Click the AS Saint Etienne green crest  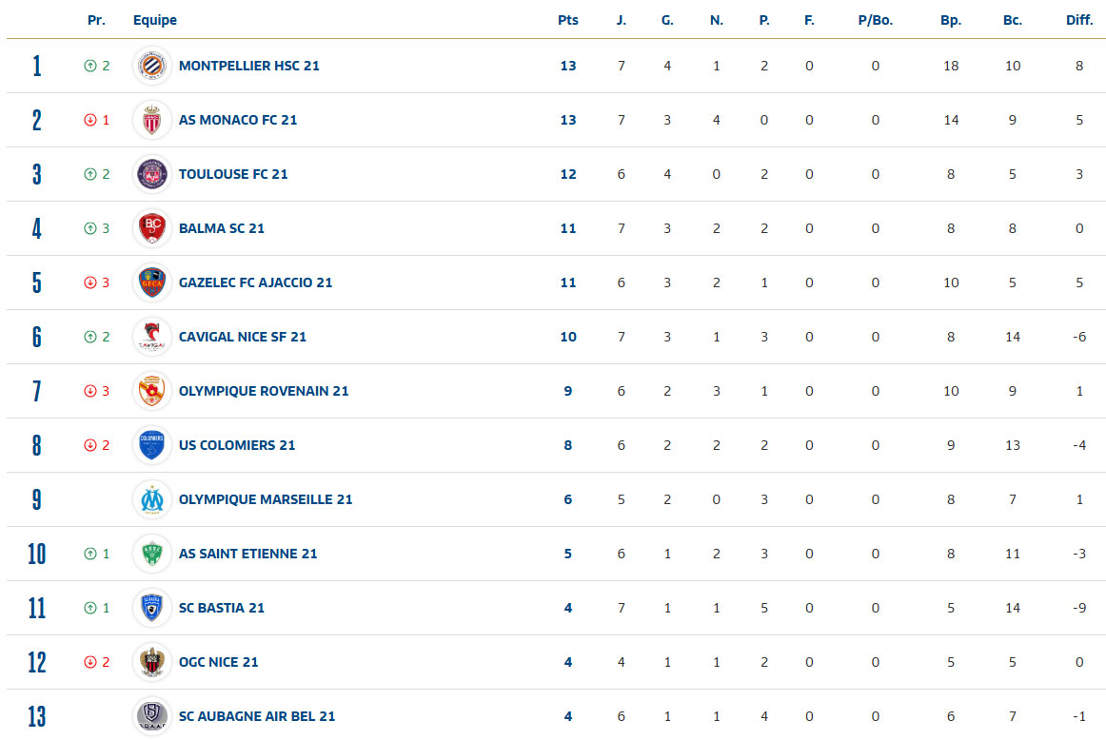click(x=151, y=554)
